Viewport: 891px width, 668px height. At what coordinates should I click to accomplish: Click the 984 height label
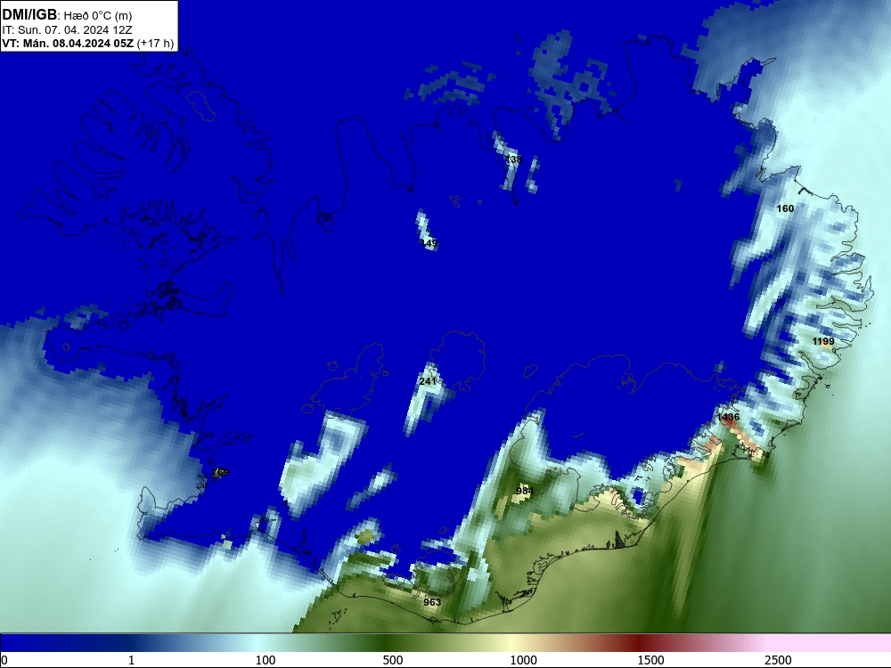pos(525,491)
